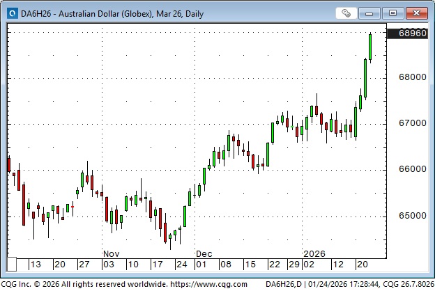
Task: Click the chain link icon button
Action: pyautogui.click(x=346, y=13)
